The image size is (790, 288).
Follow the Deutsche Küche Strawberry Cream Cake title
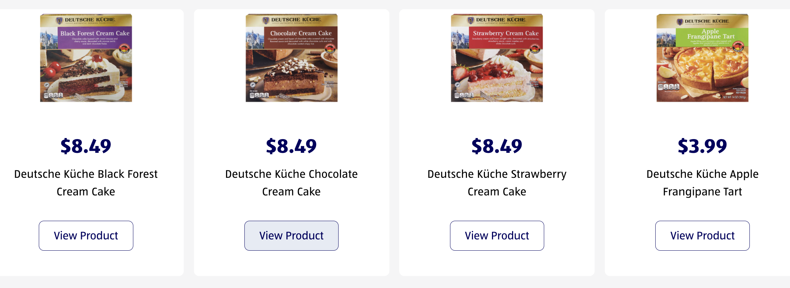[x=497, y=183]
